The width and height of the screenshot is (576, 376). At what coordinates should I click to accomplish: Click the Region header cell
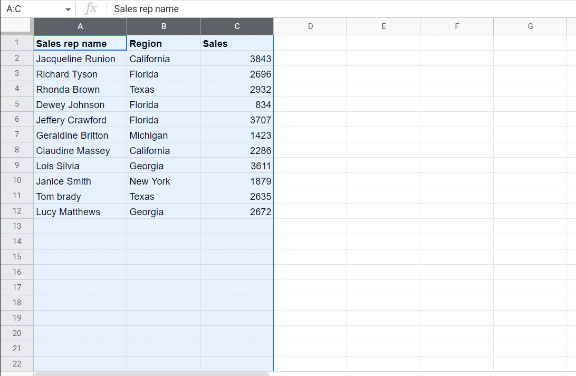coord(164,44)
